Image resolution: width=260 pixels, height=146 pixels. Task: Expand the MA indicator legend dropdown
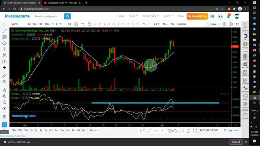pos(29,39)
